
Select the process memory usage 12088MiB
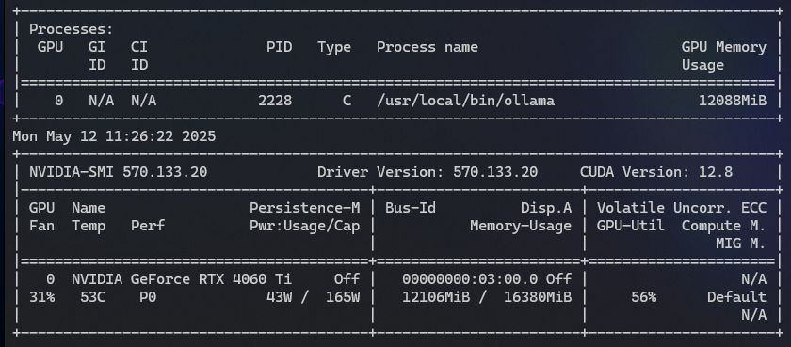pyautogui.click(x=733, y=101)
